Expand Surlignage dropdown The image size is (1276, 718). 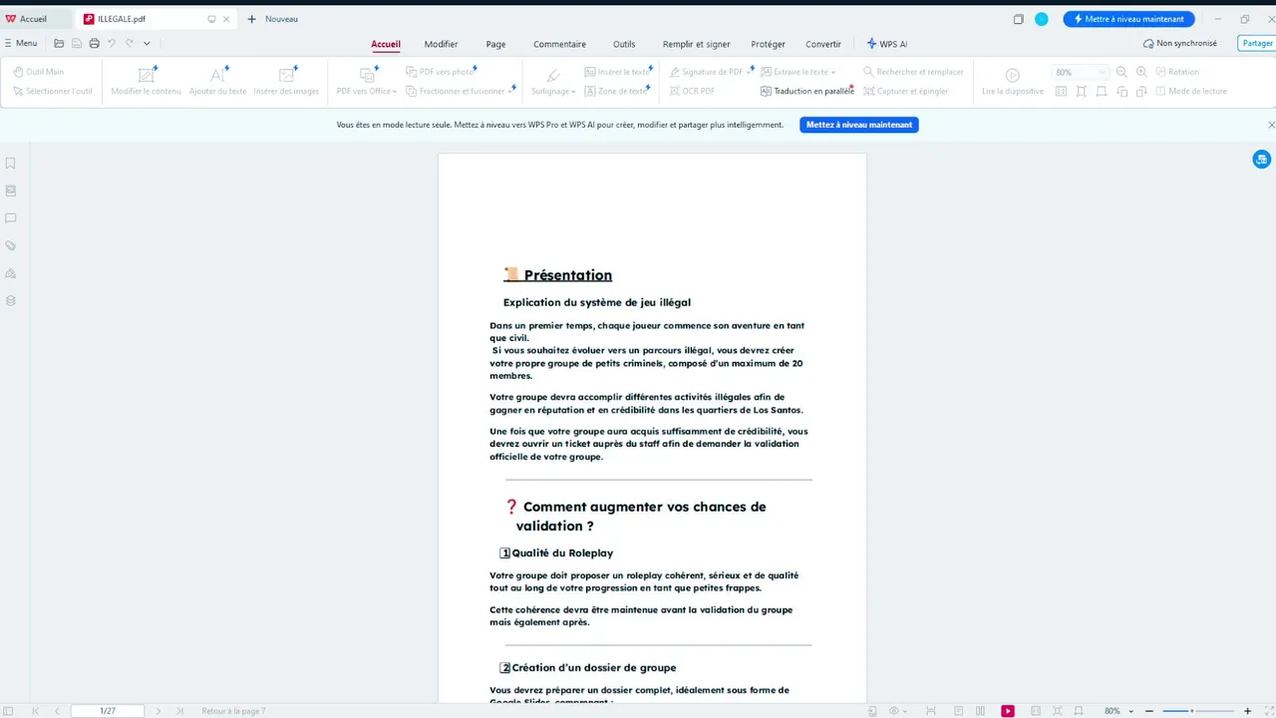click(574, 92)
